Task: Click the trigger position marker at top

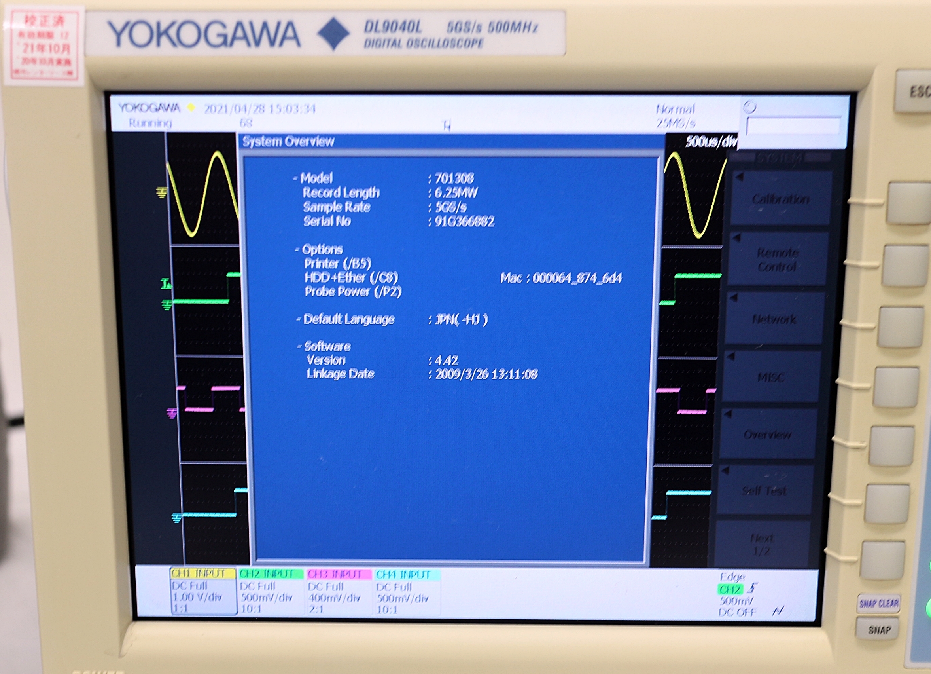Action: (x=447, y=125)
